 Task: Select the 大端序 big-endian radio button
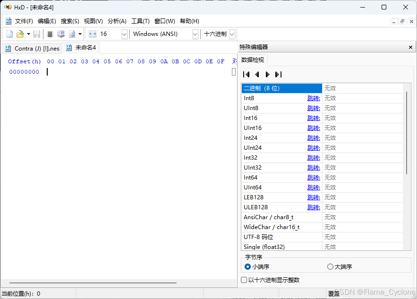point(330,267)
